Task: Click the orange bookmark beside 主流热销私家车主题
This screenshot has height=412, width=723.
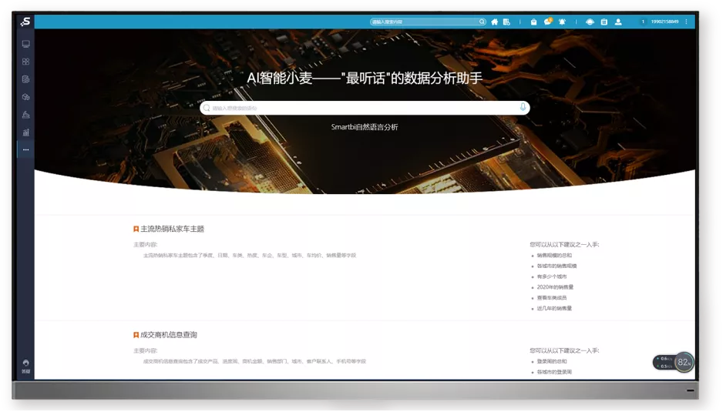Action: tap(136, 229)
